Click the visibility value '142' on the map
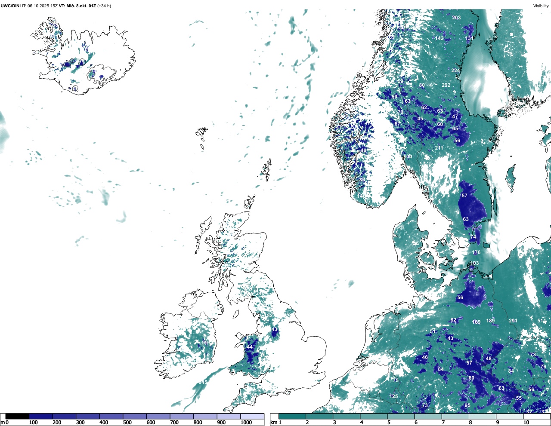The image size is (551, 426). (x=439, y=38)
